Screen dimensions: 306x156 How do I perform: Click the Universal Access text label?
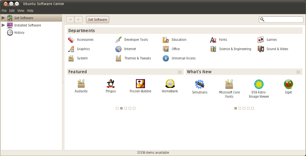[184, 58]
